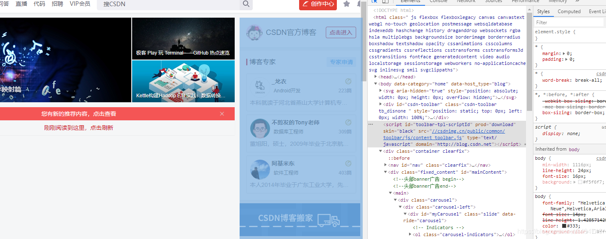The width and height of the screenshot is (606, 239).
Task: Click the badge icon on 不剪发的Tony老师 card
Action: point(348,122)
